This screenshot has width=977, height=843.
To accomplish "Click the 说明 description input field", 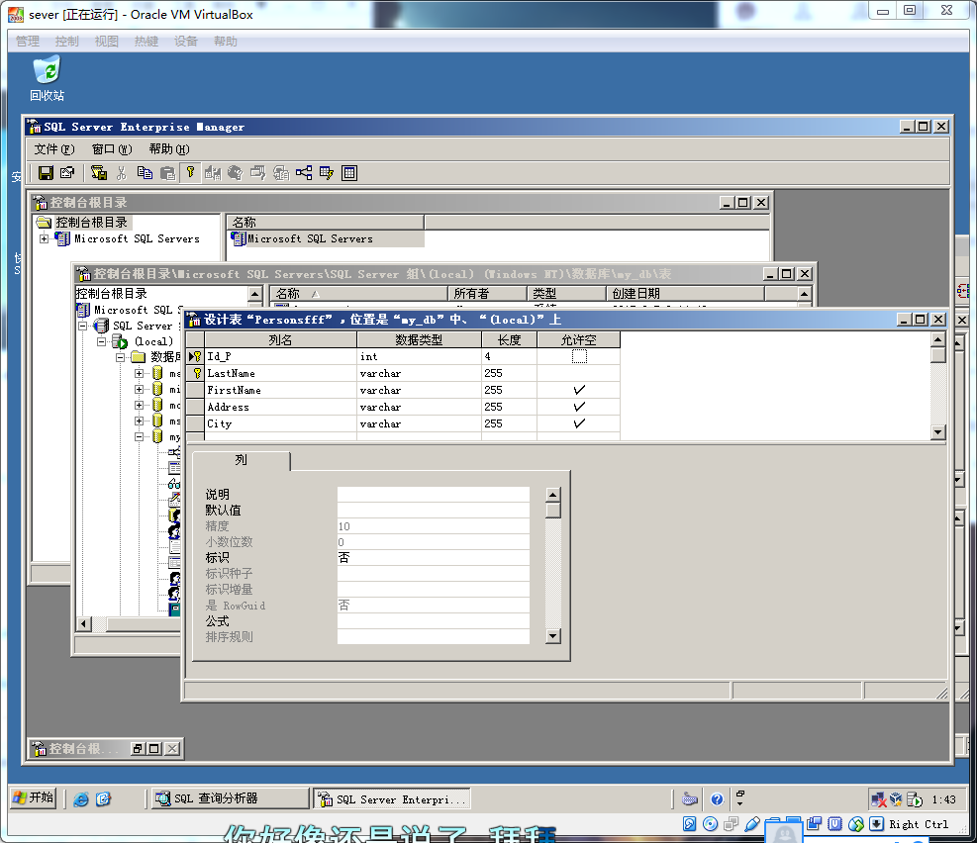I will [x=433, y=495].
